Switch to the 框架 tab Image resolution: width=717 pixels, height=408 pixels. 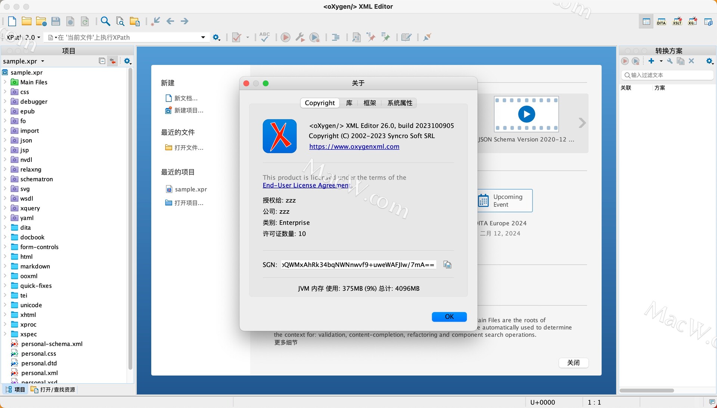click(x=370, y=103)
